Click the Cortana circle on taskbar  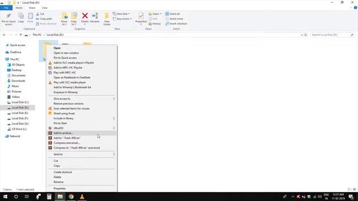click(16, 197)
